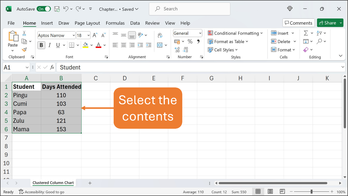Viewport: 348px width, 196px height.
Task: Click the Cut scissors icon
Action: [x=24, y=33]
